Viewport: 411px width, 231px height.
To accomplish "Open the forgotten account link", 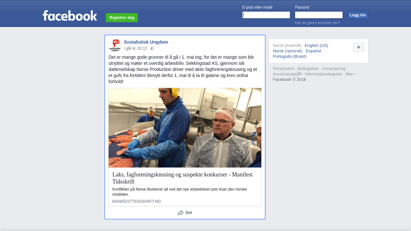I will point(317,23).
